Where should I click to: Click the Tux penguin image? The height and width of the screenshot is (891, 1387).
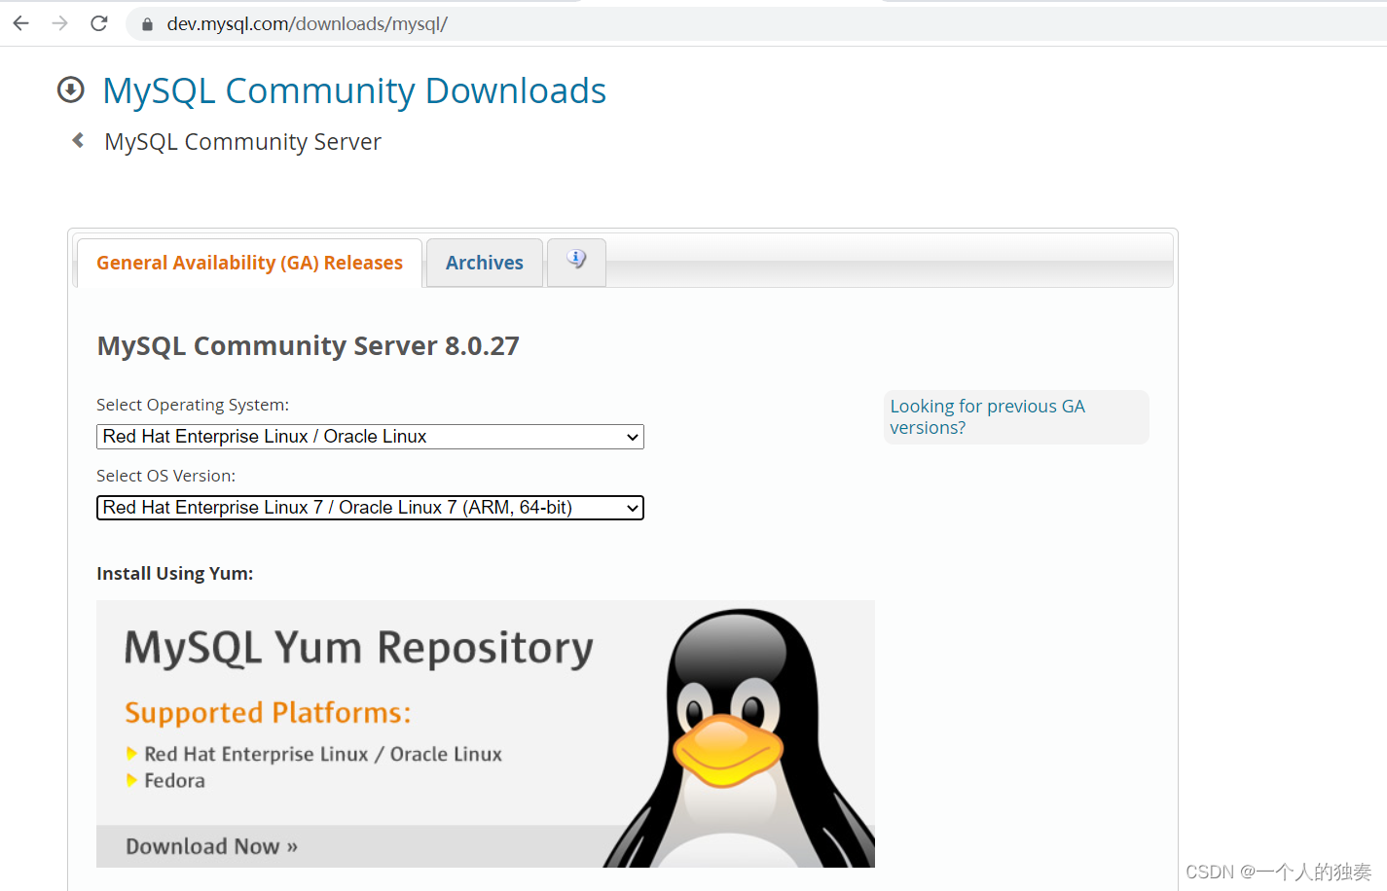click(740, 737)
